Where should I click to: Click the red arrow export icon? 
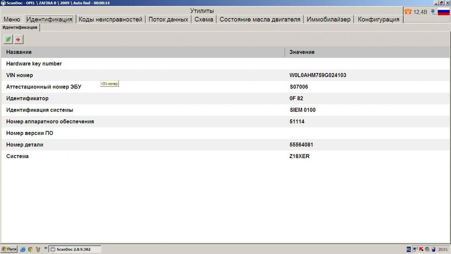click(x=18, y=39)
